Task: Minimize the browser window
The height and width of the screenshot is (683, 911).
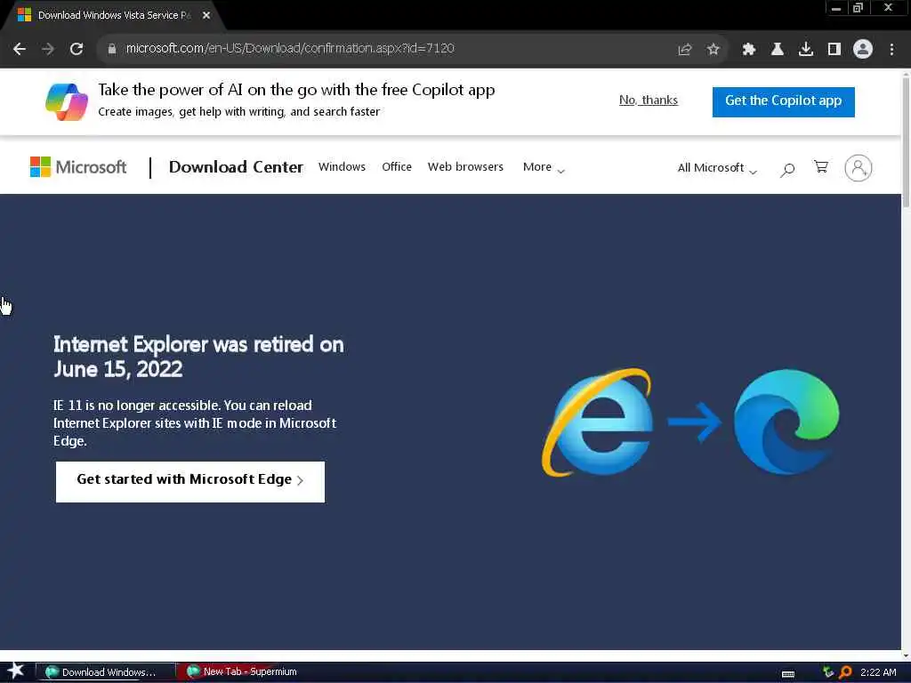Action: click(836, 9)
